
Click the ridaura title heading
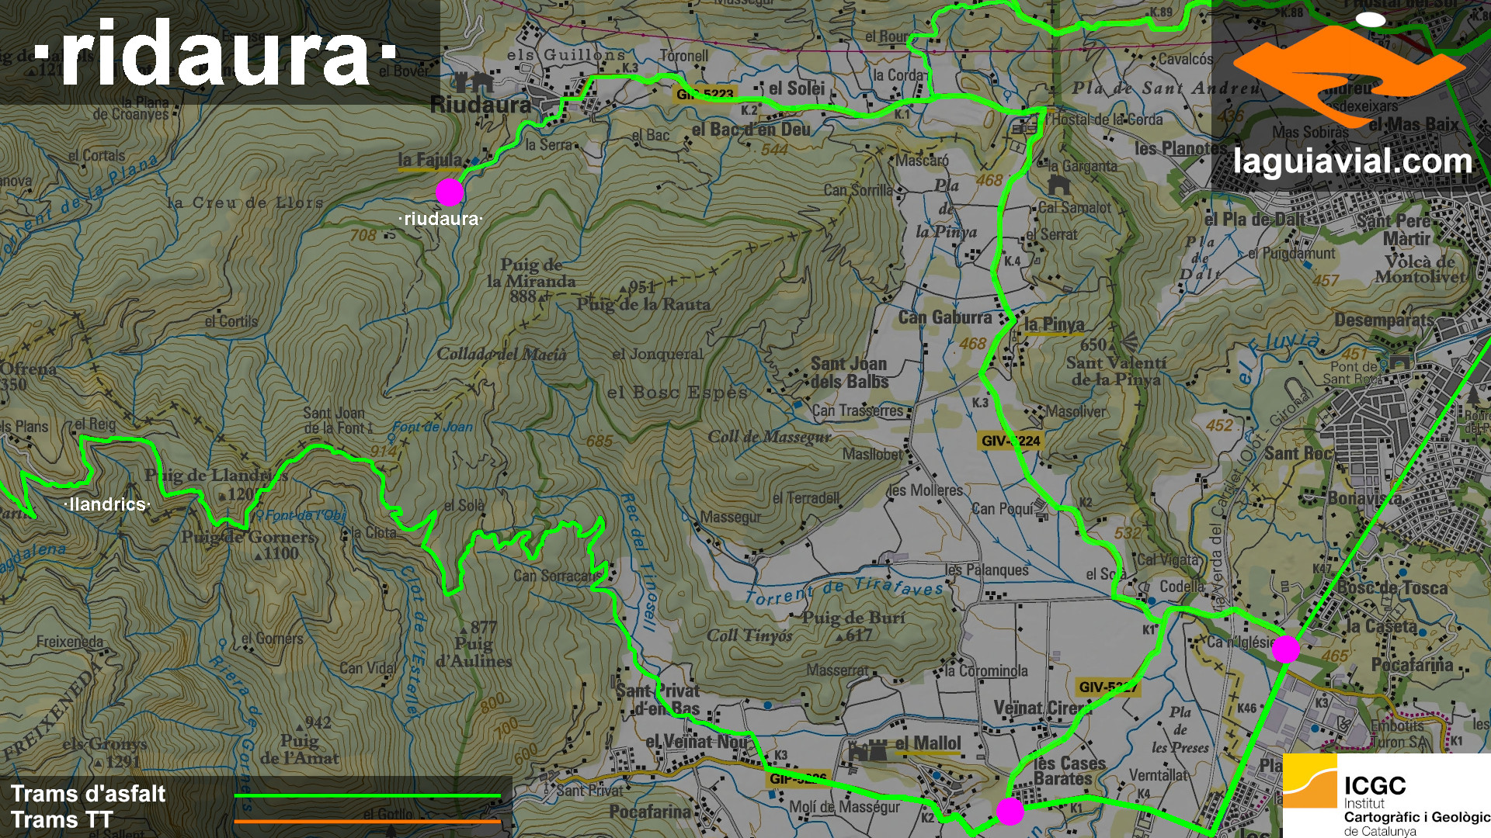[x=216, y=53]
